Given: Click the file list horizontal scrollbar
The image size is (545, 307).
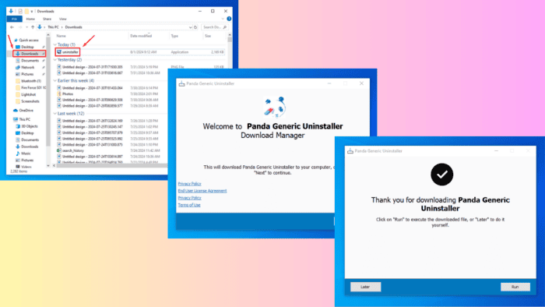Looking at the screenshot, I should (x=111, y=165).
